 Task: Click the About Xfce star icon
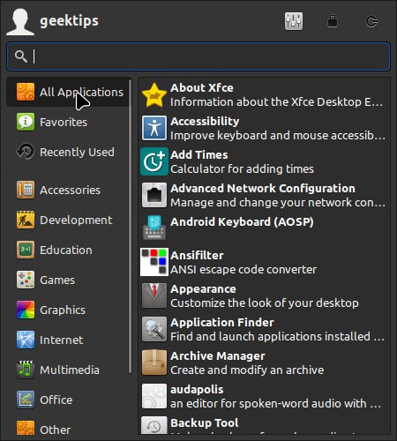[154, 95]
